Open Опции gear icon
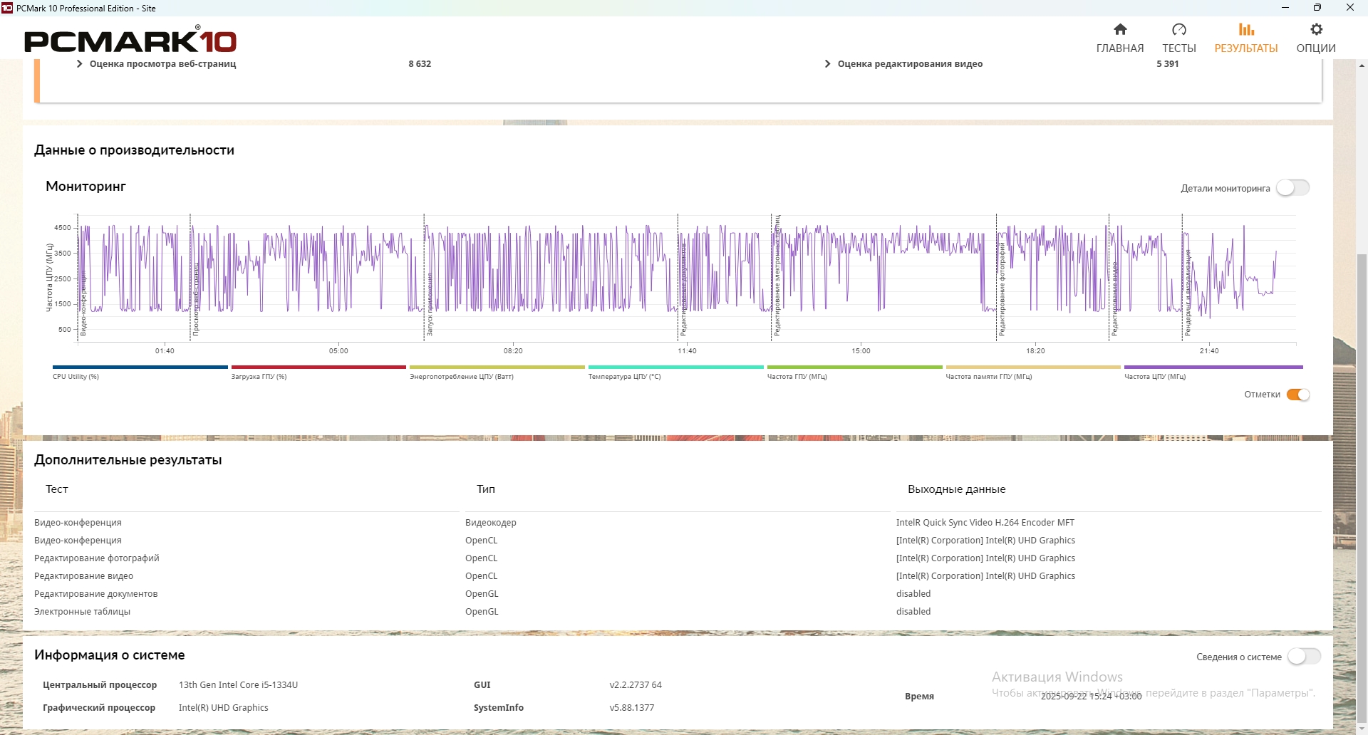Screen dimensions: 1368x735 (1316, 30)
